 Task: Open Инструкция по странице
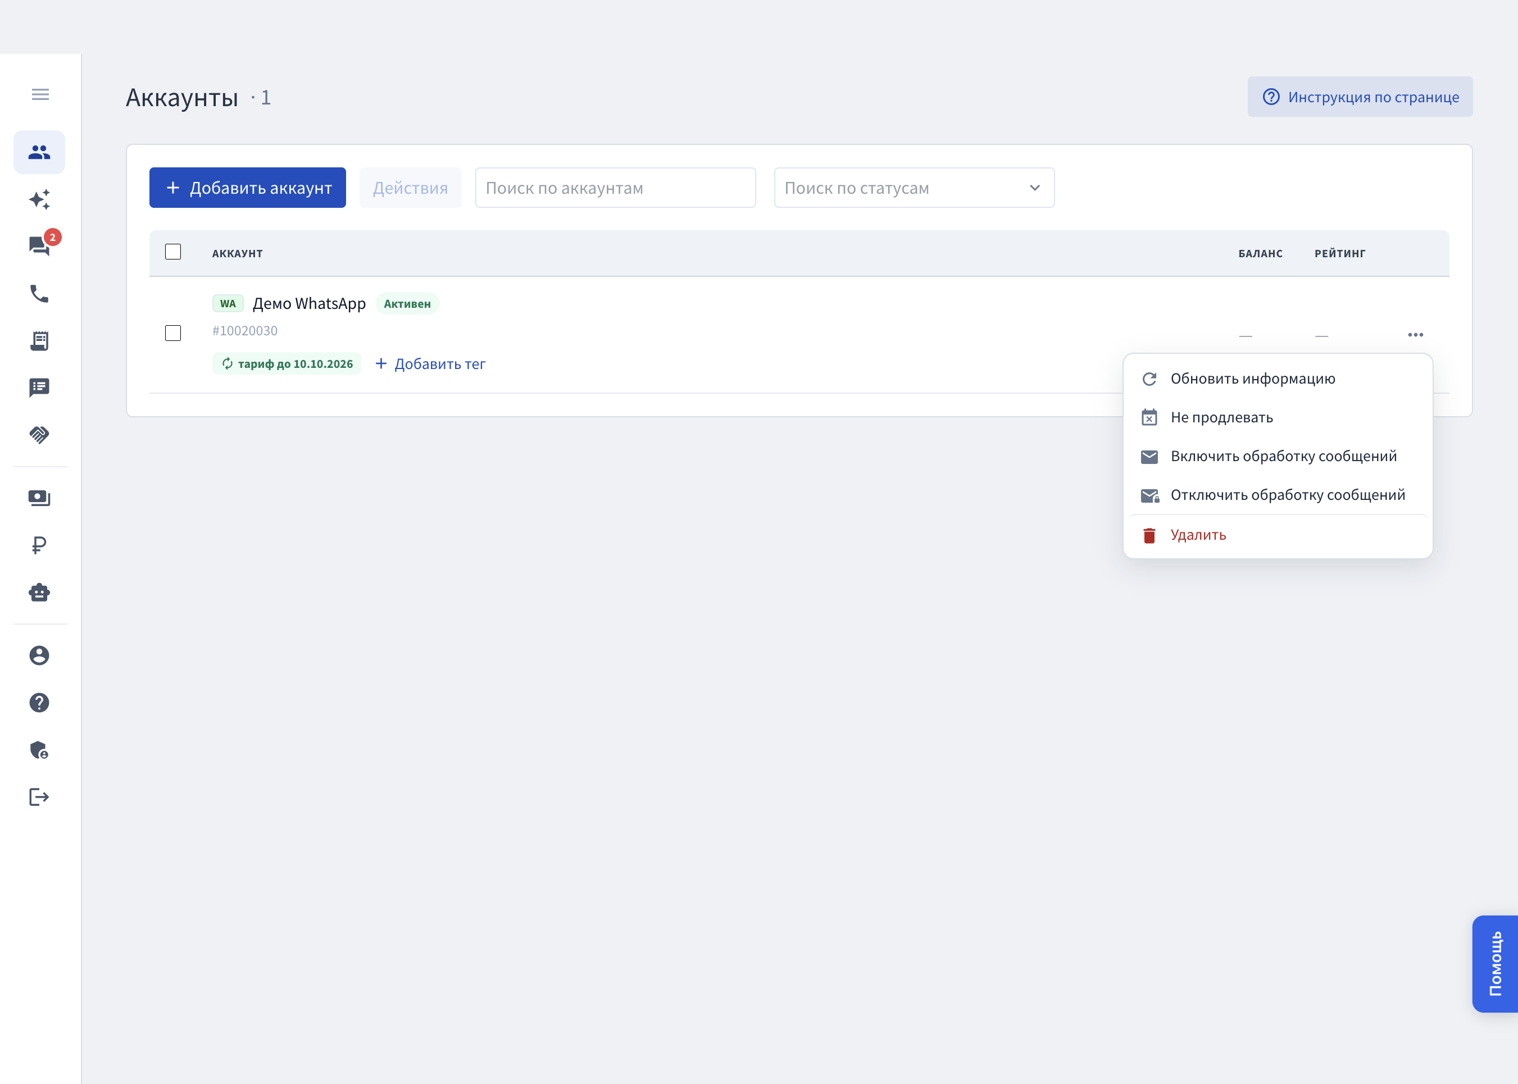coord(1360,97)
